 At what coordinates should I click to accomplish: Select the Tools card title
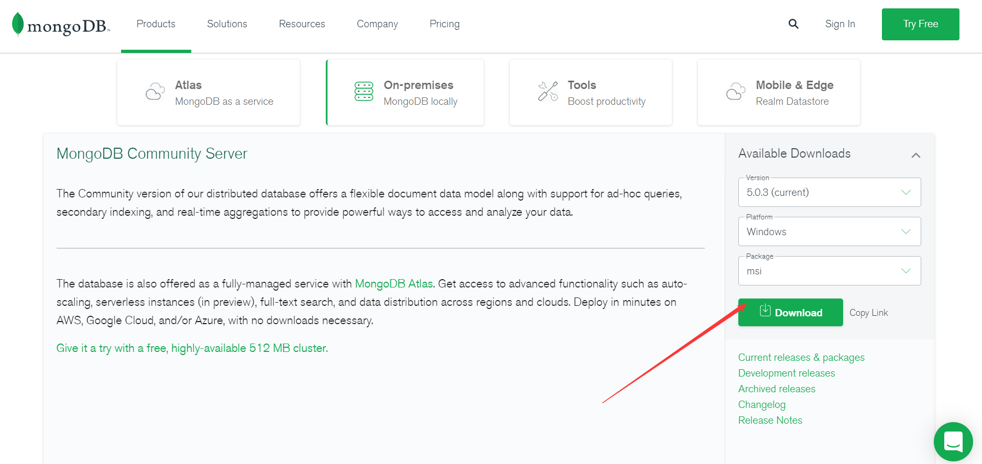[x=582, y=85]
